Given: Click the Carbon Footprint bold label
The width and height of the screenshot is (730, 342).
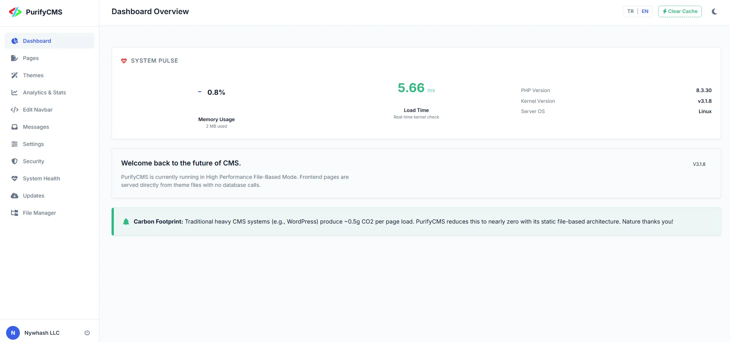Looking at the screenshot, I should (x=159, y=222).
